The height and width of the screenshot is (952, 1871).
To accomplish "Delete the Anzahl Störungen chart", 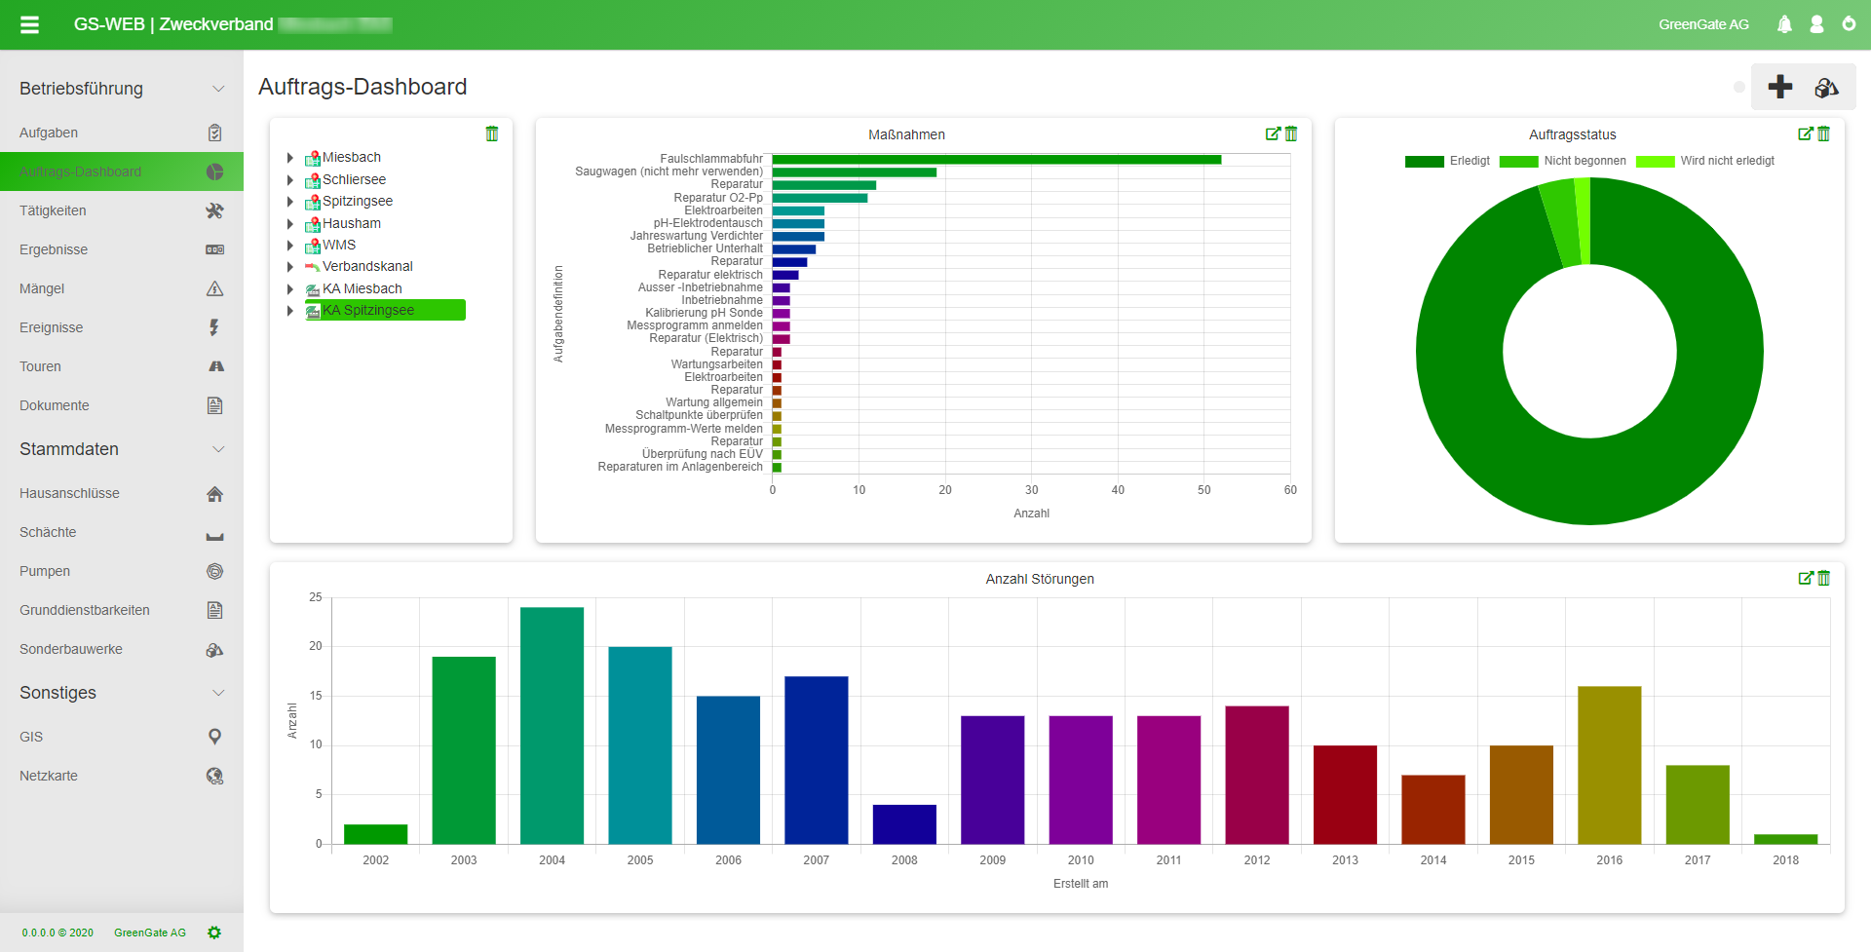I will 1824,579.
